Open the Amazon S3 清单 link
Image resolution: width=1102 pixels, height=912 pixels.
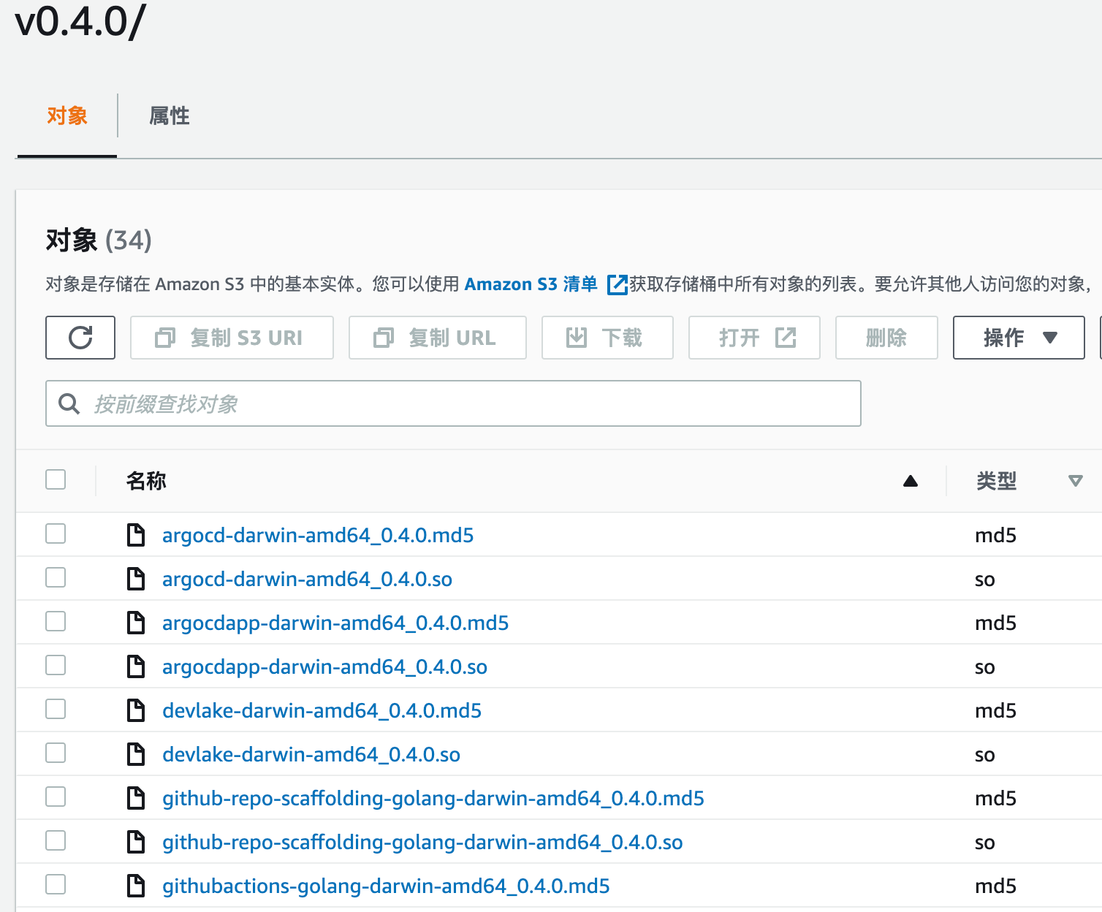531,284
